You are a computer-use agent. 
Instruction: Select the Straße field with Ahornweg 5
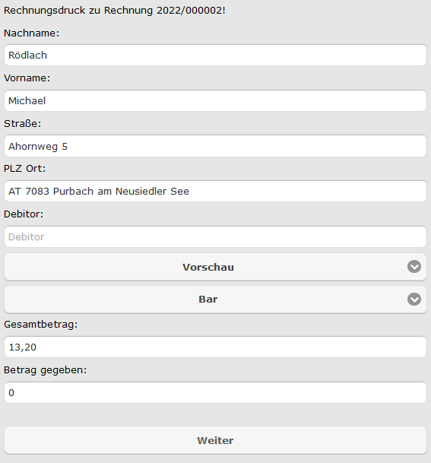215,146
